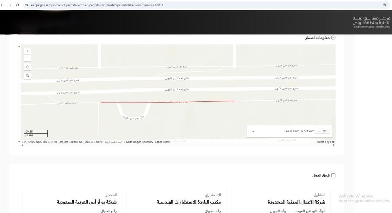
Task: Bookmark the page via the star icon
Action: click(384, 5)
